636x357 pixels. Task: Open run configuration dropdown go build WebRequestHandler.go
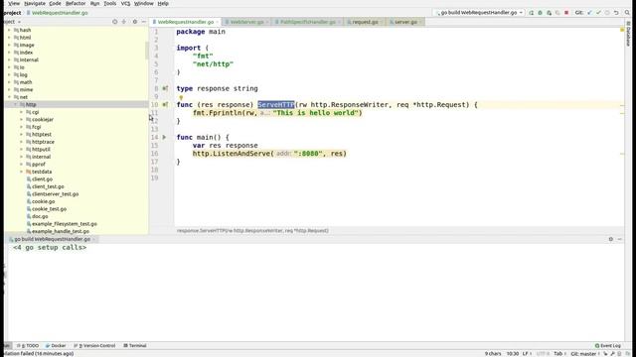point(479,13)
